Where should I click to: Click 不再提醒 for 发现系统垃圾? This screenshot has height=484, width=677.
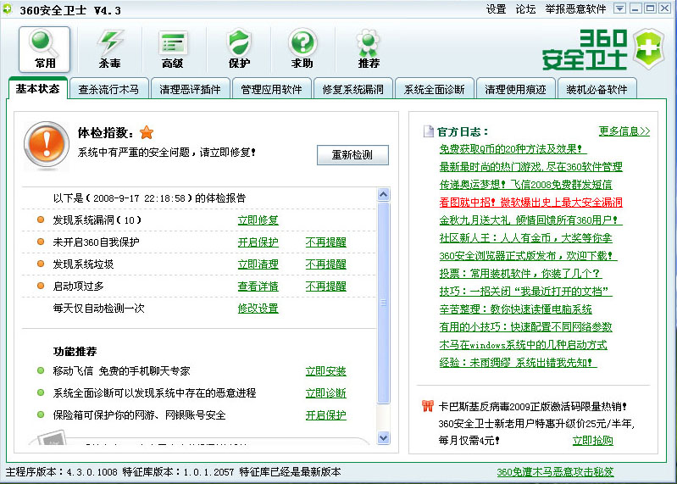(326, 264)
